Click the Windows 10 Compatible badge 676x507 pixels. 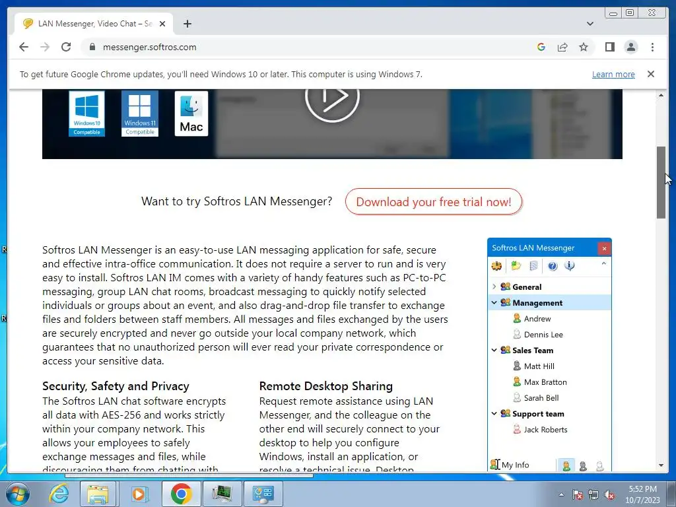pos(86,114)
